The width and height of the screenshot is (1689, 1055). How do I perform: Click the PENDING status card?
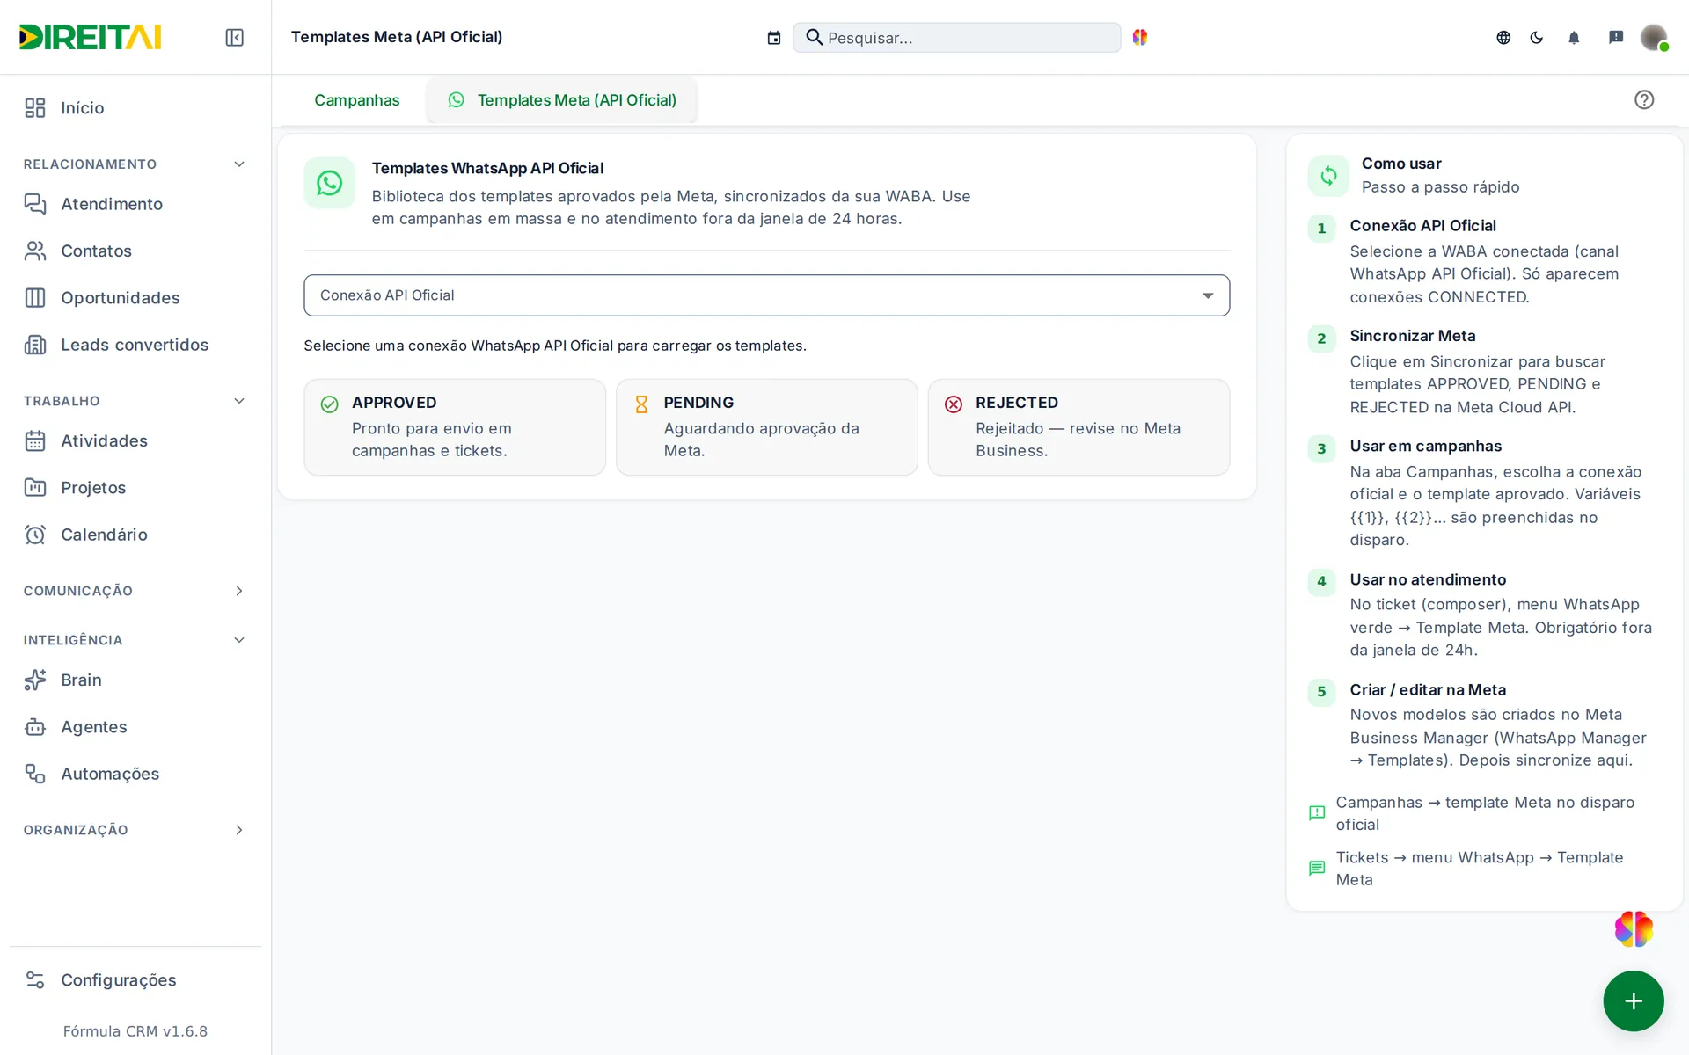[766, 427]
